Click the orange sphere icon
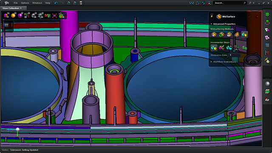Screen dimensions: 272x153 [x=13, y=15]
